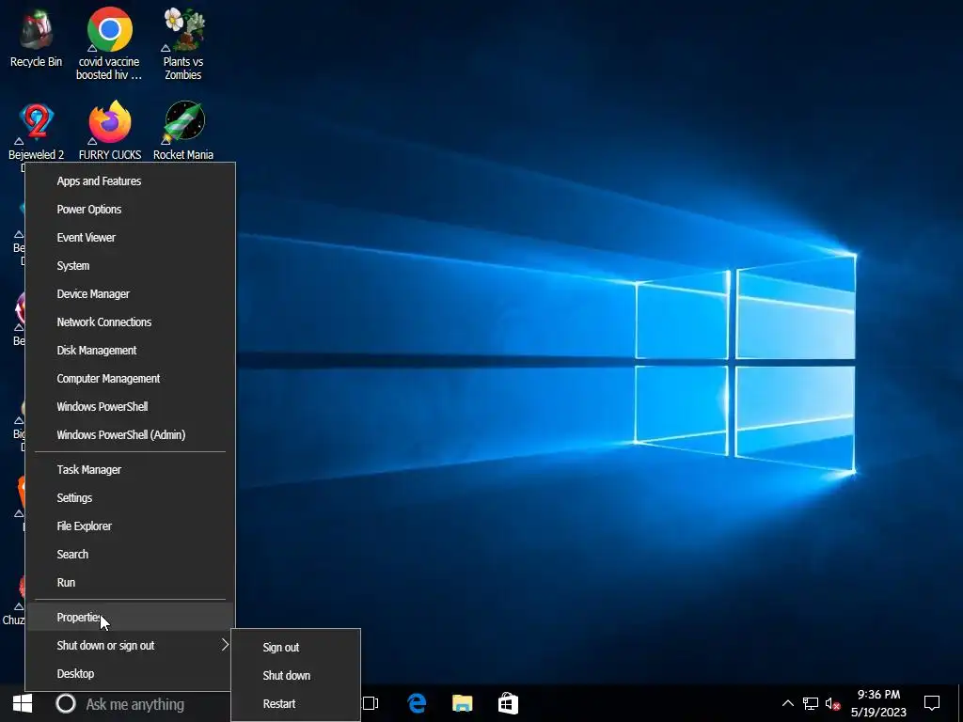Screen dimensions: 963x722
Task: Click the muted volume tray icon
Action: click(832, 703)
